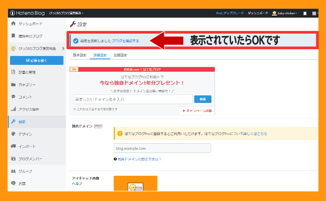Viewport: 326px width, 201px height.
Task: Click blog.example.com domain input field
Action: (x=162, y=148)
